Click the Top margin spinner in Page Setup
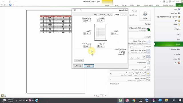 click(101, 21)
